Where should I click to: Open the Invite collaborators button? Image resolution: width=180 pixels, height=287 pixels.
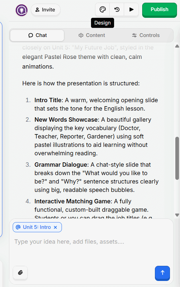[x=46, y=10]
